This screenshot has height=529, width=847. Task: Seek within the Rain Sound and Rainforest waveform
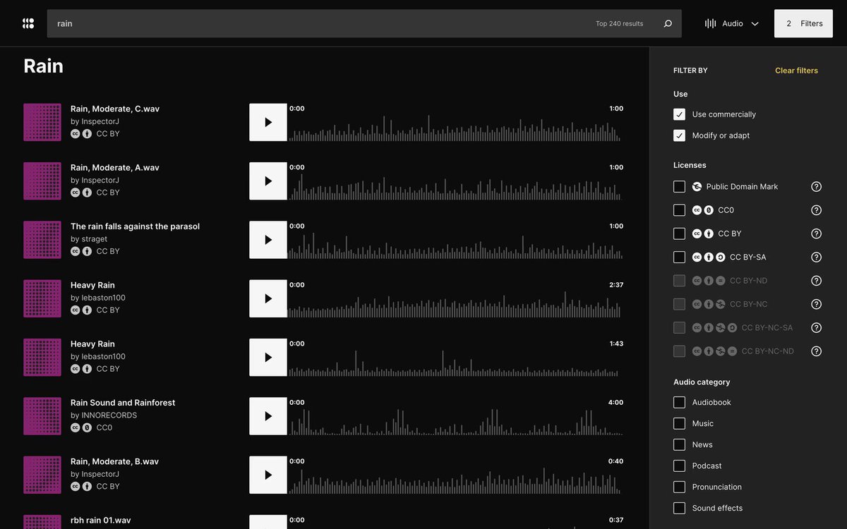point(456,416)
